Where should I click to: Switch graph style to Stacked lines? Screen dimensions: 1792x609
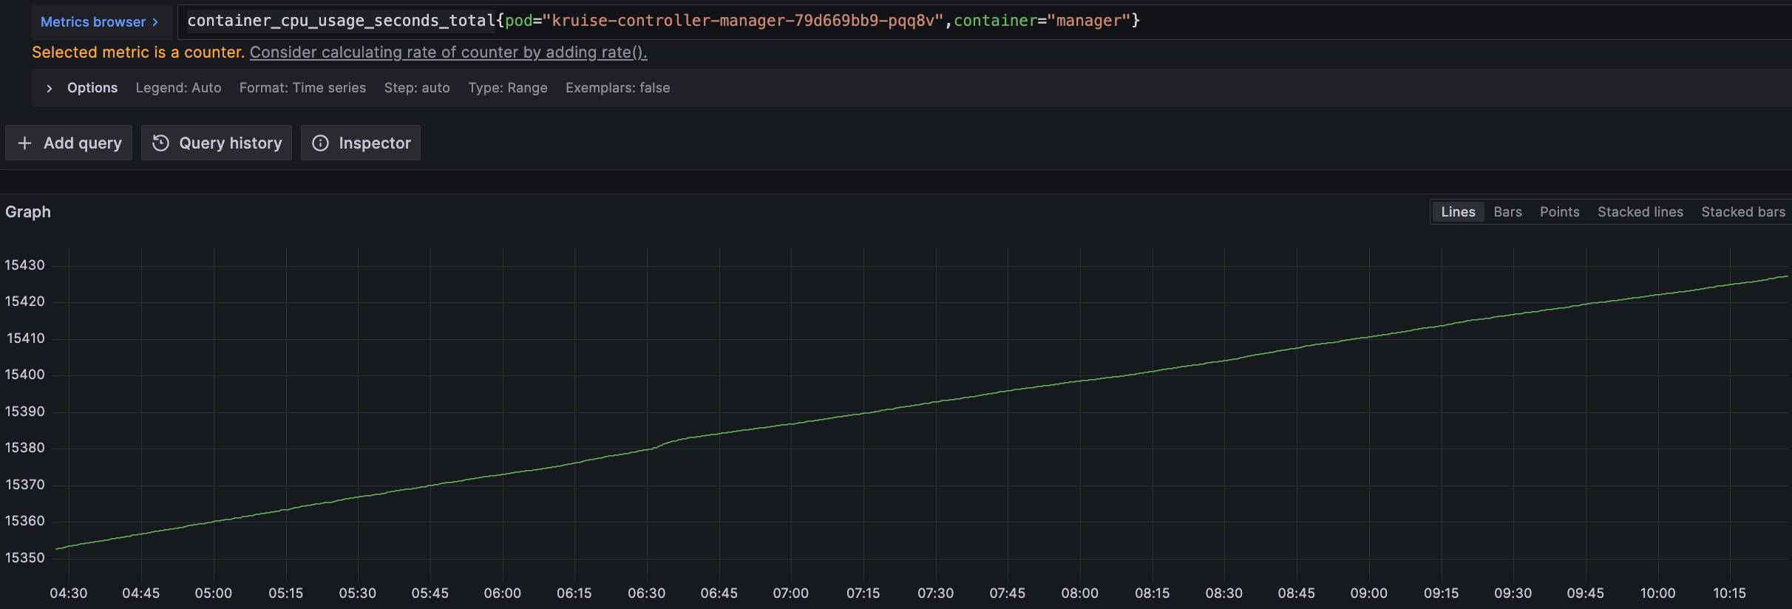(x=1640, y=212)
